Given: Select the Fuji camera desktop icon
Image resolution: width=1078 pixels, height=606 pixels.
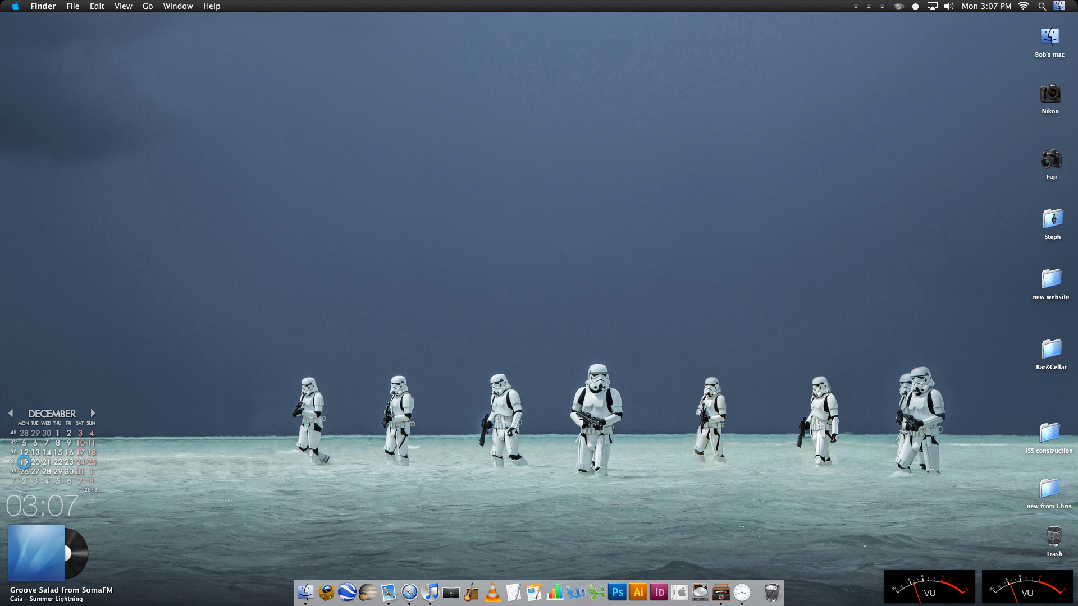Looking at the screenshot, I should [x=1051, y=159].
